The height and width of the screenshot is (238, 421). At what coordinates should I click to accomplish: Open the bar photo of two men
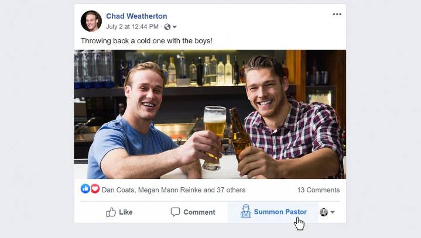[x=210, y=114]
